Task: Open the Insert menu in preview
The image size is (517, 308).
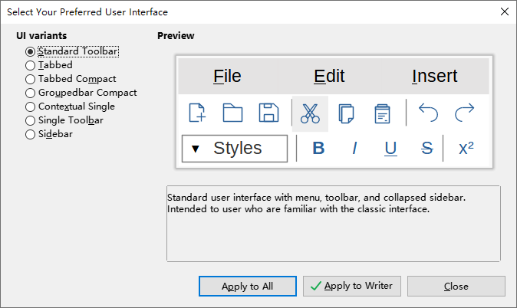Action: click(434, 76)
